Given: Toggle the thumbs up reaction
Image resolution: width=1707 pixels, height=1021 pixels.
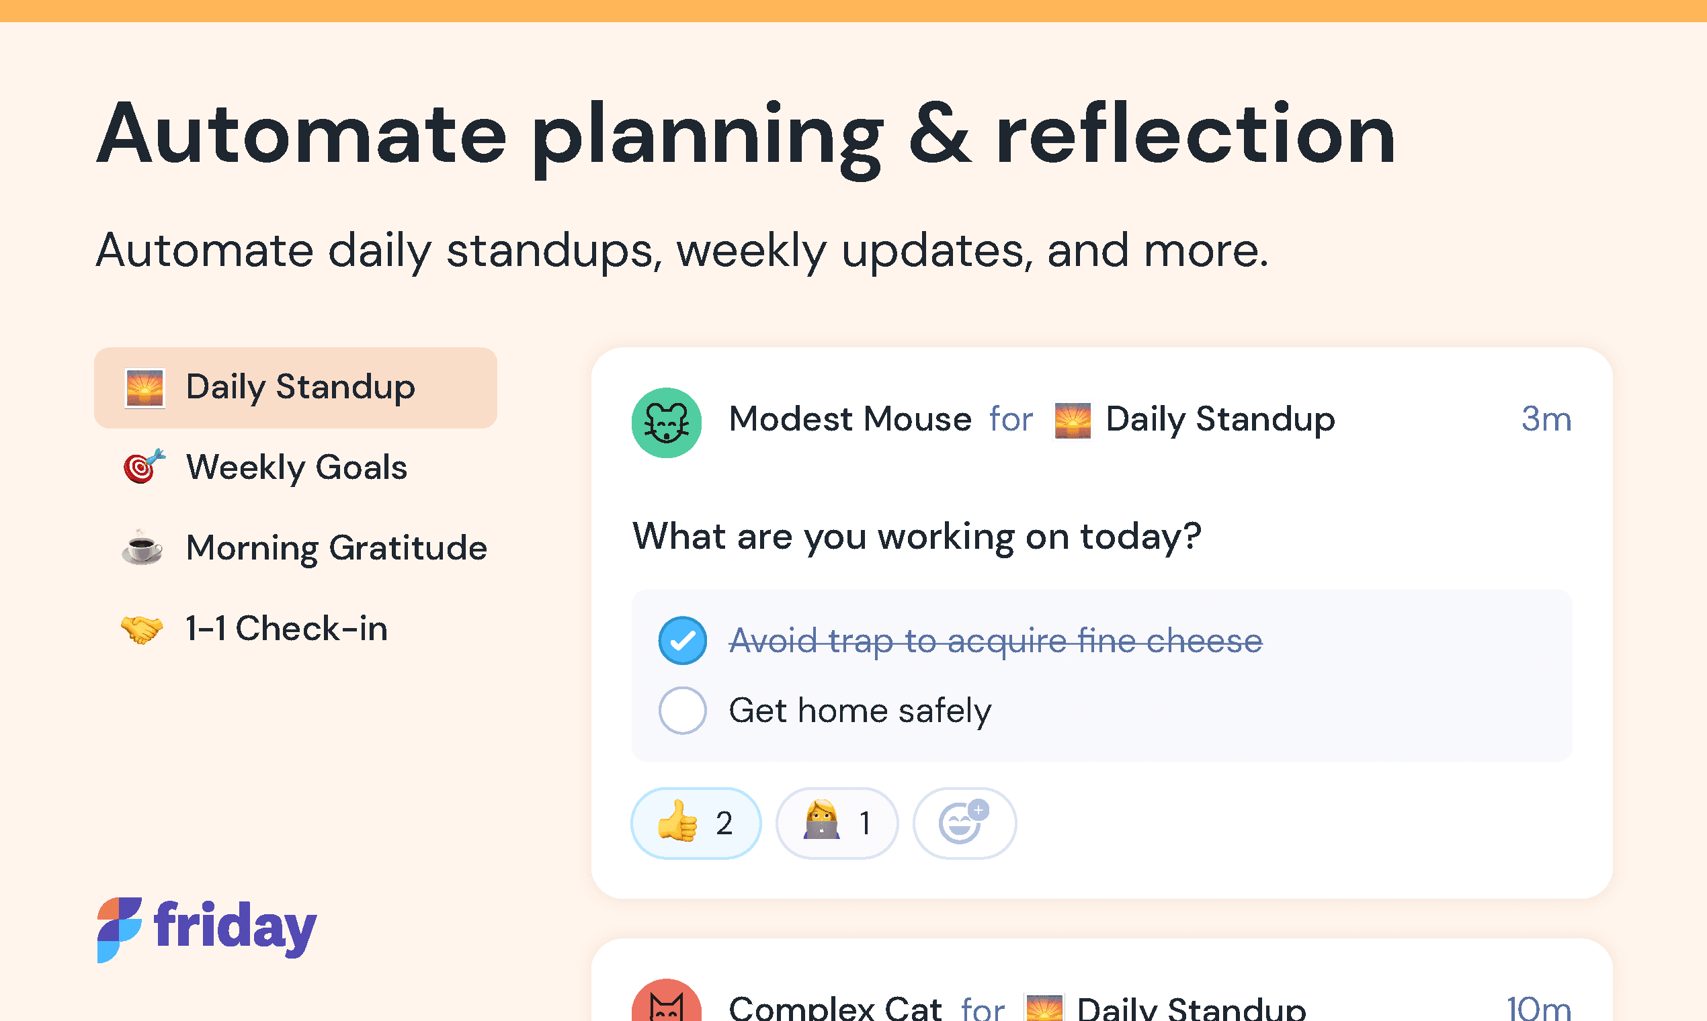Looking at the screenshot, I should [x=695, y=823].
